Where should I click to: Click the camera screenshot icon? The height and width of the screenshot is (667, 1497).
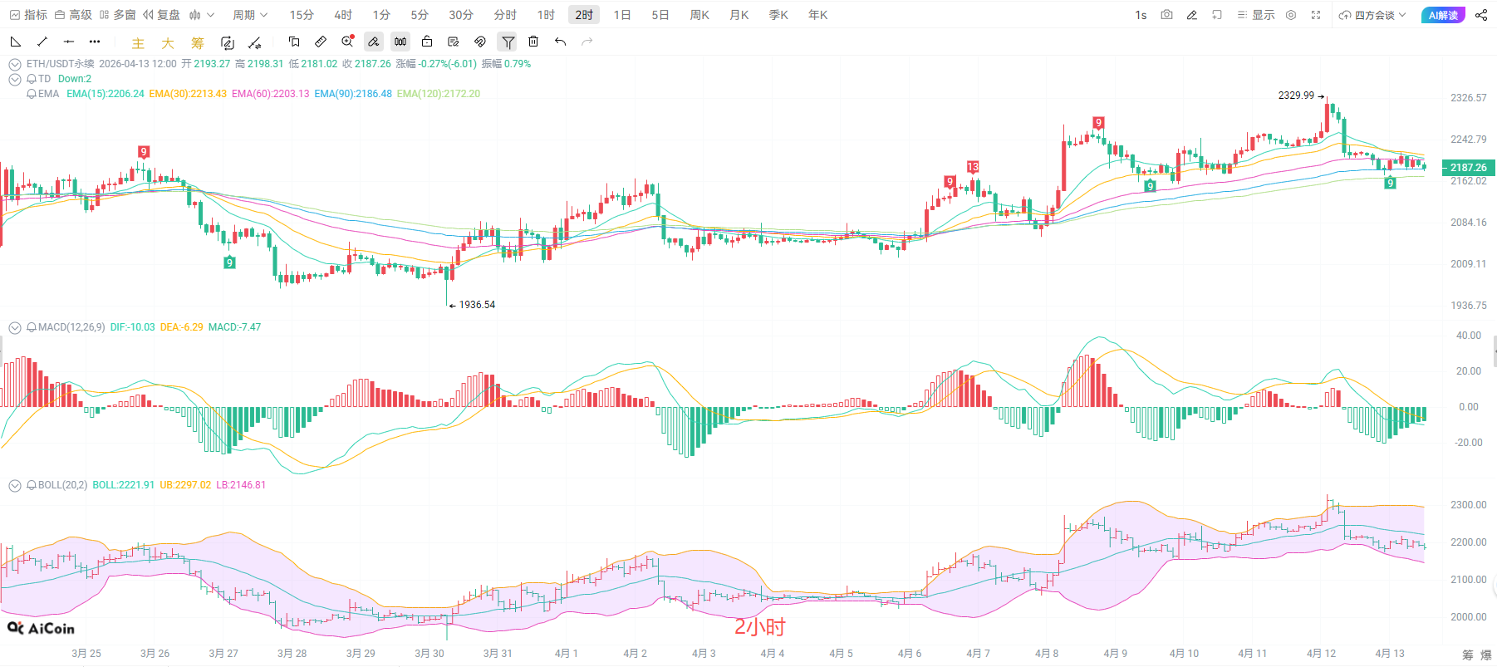click(x=1166, y=15)
